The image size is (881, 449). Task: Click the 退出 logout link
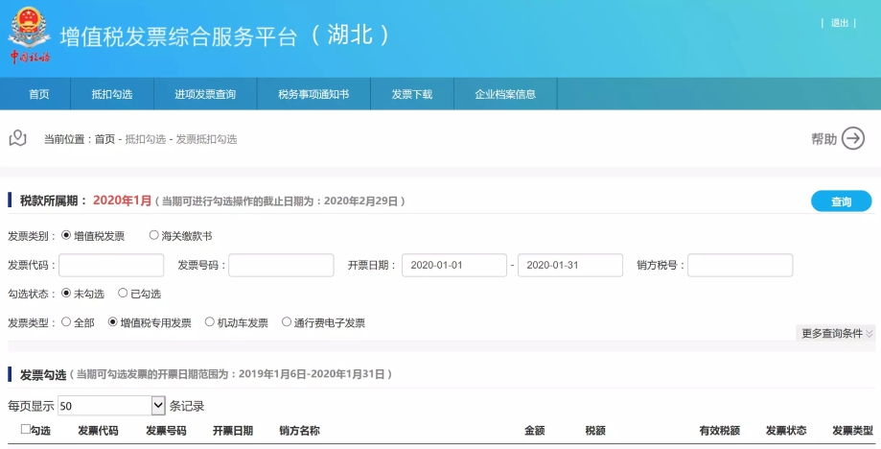839,23
